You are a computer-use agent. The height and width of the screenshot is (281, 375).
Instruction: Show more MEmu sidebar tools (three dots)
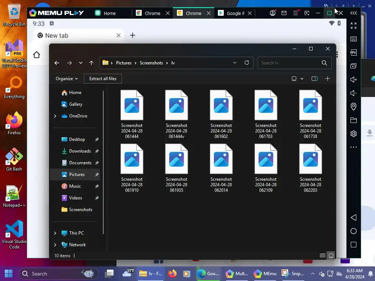click(x=353, y=147)
